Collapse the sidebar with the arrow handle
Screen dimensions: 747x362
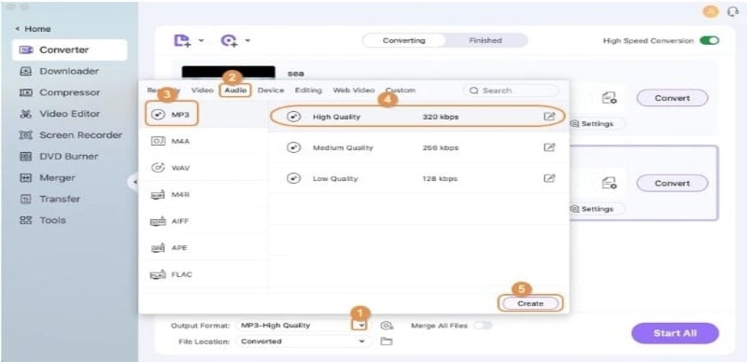(134, 182)
